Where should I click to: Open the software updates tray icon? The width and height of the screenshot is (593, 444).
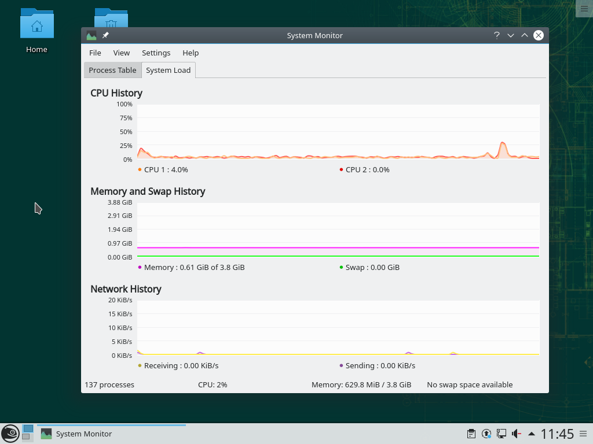click(486, 434)
